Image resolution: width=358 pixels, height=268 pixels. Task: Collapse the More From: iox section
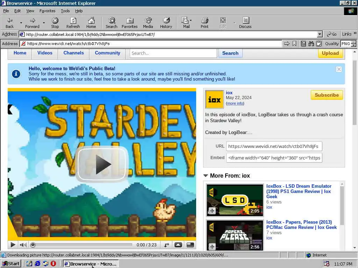206,176
